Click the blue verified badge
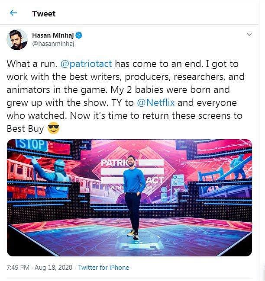This screenshot has width=265, height=281. pos(80,35)
